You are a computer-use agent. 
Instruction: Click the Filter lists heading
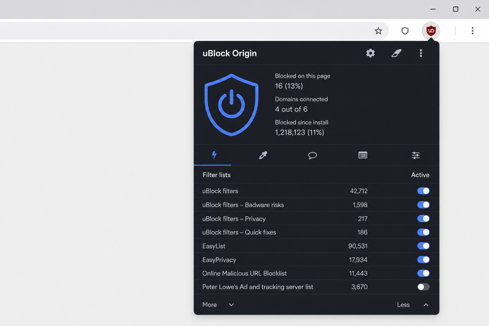click(x=216, y=175)
